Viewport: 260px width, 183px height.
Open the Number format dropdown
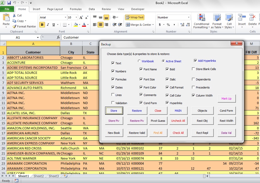tap(189, 17)
